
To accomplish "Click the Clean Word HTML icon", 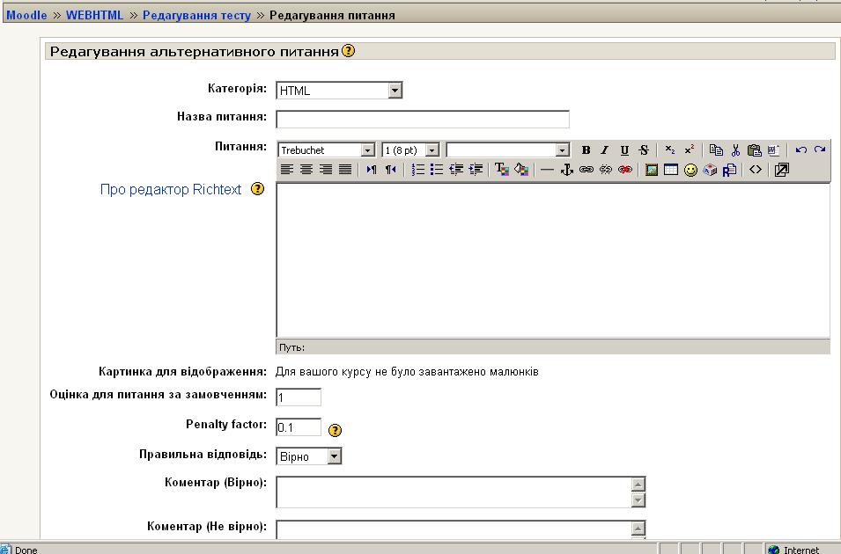I will click(x=773, y=150).
